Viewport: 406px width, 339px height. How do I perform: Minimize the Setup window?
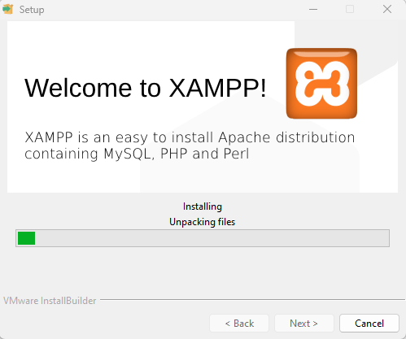tap(313, 9)
